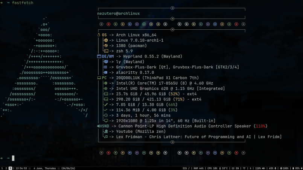This screenshot has height=170, width=303.
Task: Click 'Hyprland 0.55.2 (Wayland)' text
Action: (x=153, y=56)
